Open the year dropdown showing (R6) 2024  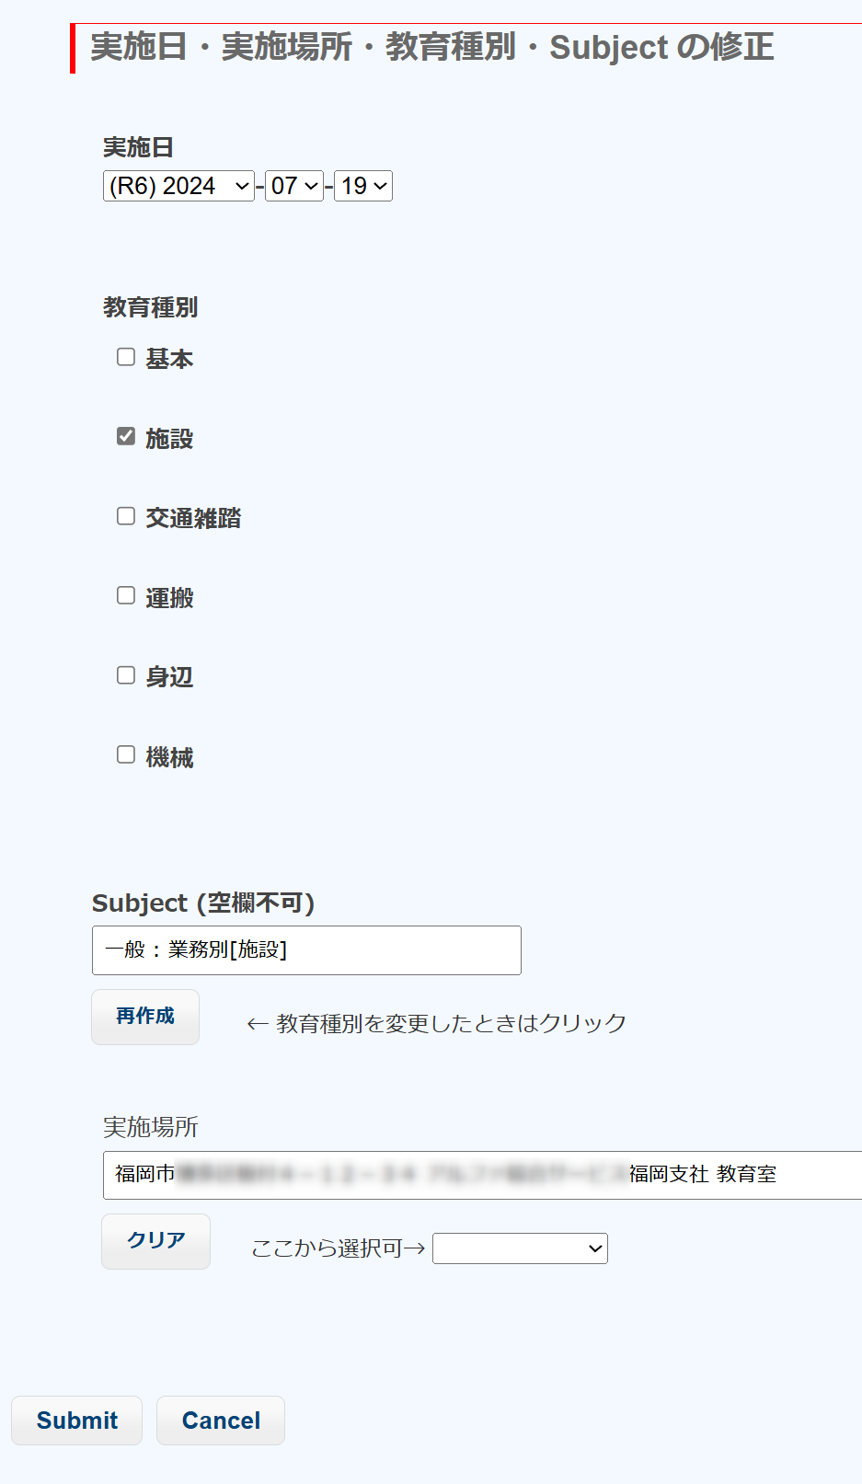tap(178, 186)
